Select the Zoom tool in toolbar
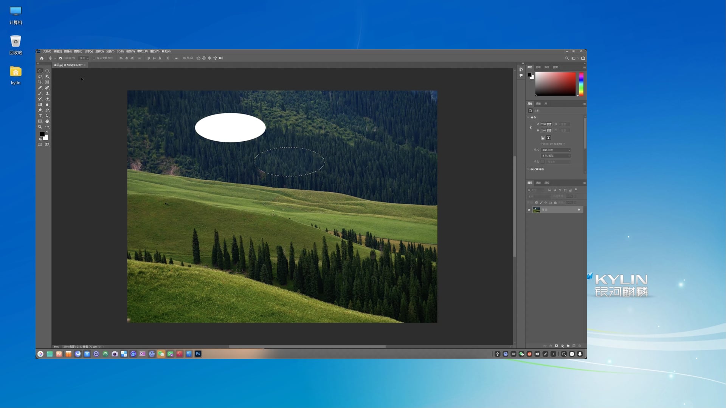This screenshot has height=408, width=726. pos(40,127)
